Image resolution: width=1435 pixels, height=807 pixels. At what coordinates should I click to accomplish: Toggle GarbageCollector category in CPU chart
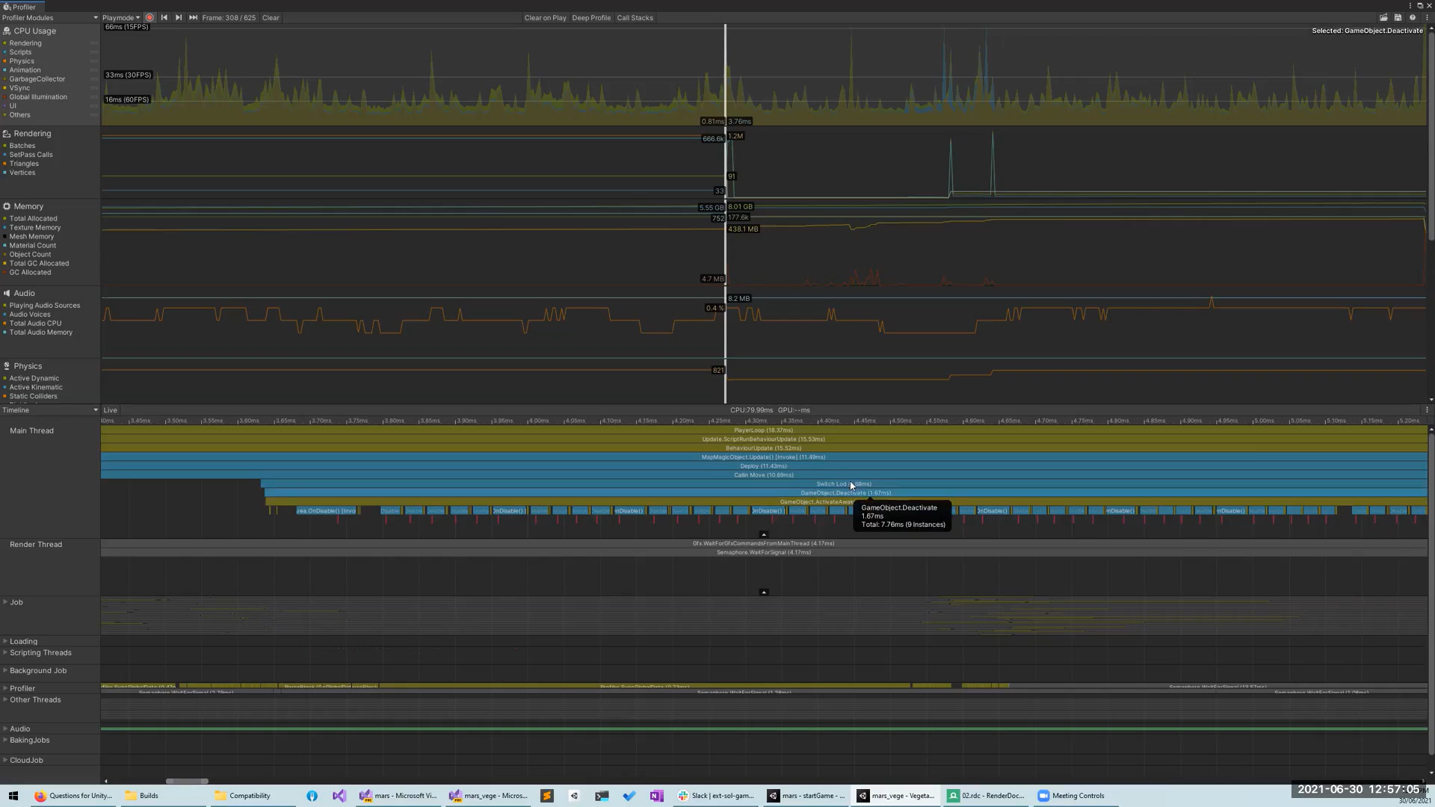coord(37,79)
